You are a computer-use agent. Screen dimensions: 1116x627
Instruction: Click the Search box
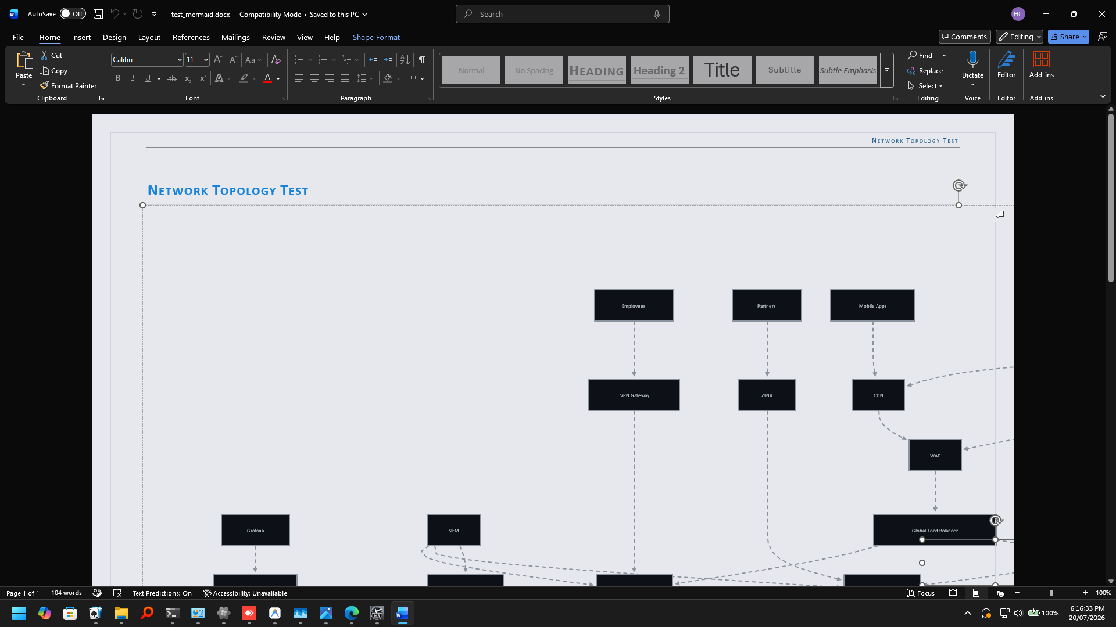[562, 14]
